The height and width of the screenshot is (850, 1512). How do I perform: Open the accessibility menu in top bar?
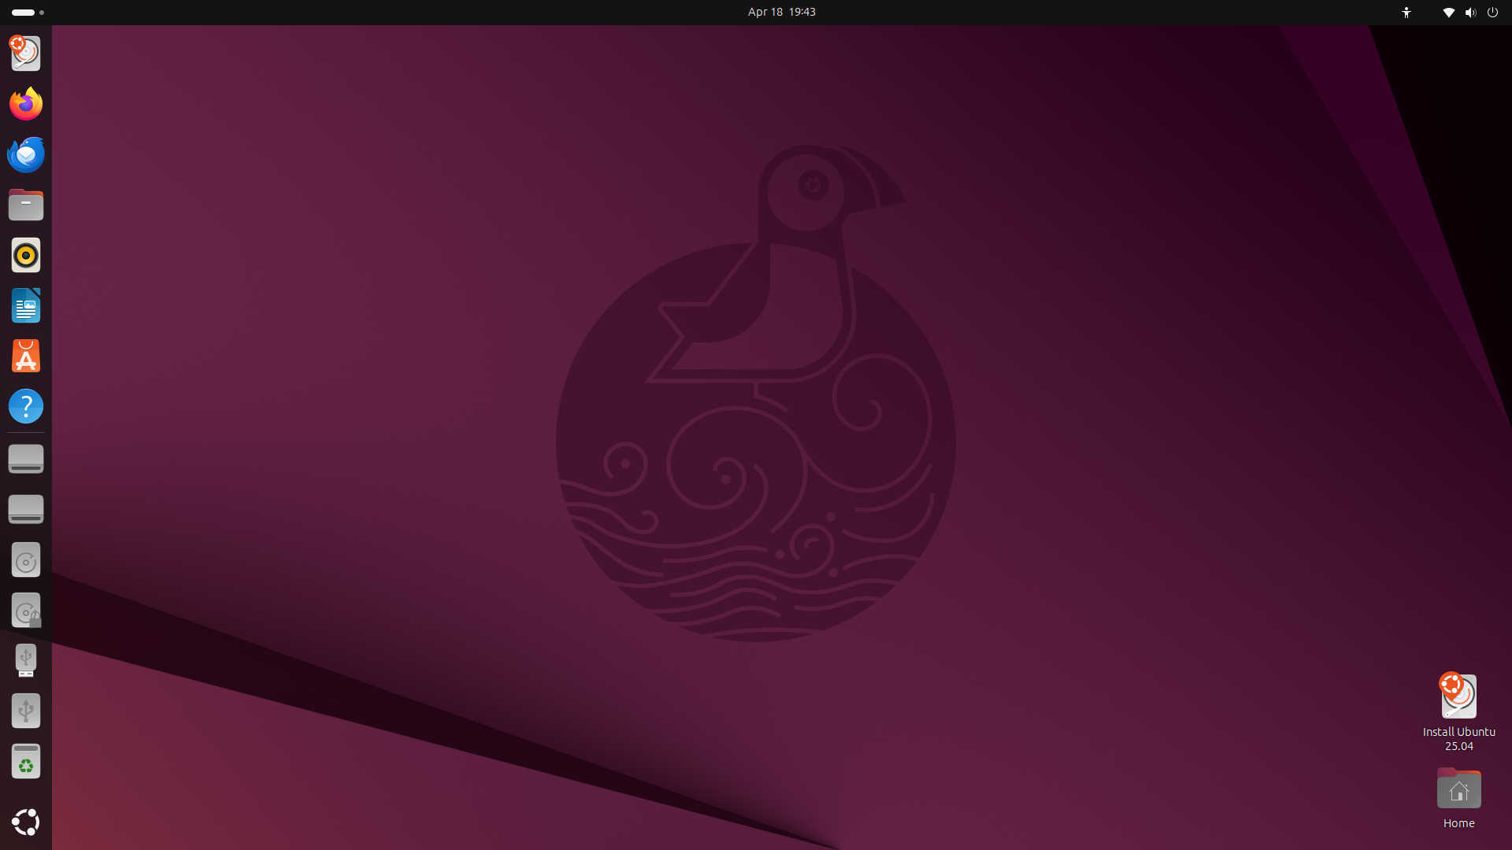(x=1406, y=12)
